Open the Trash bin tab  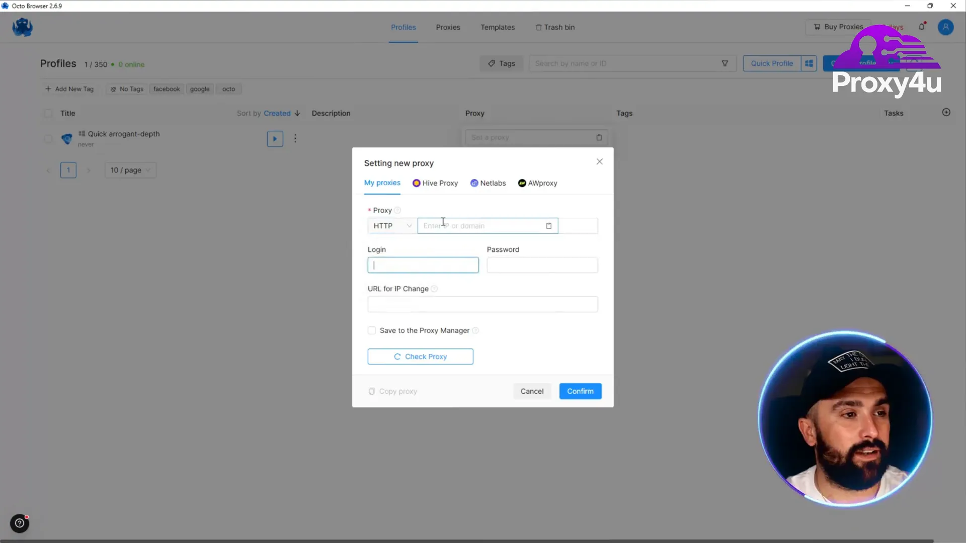click(555, 27)
